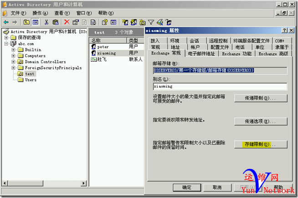Expand the Domain Controllers node
This screenshot has width=298, height=198.
click(13, 62)
